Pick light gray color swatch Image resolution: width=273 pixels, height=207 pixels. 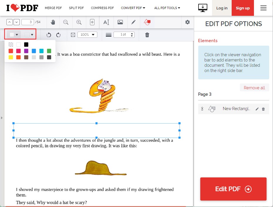pos(34,57)
